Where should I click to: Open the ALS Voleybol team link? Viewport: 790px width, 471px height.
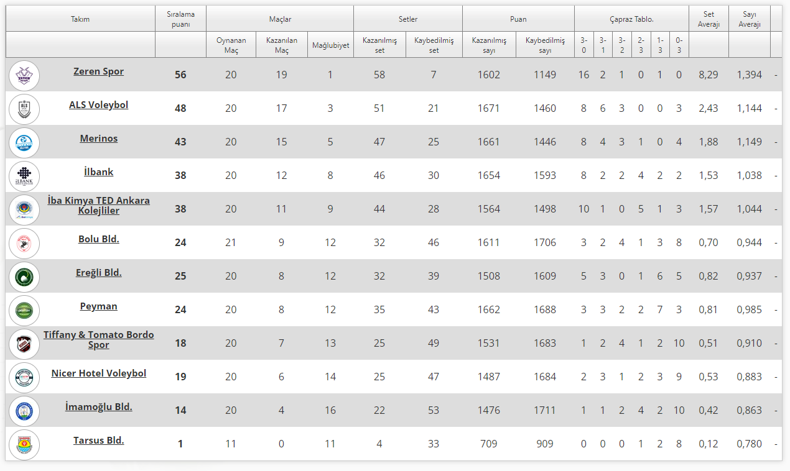99,105
